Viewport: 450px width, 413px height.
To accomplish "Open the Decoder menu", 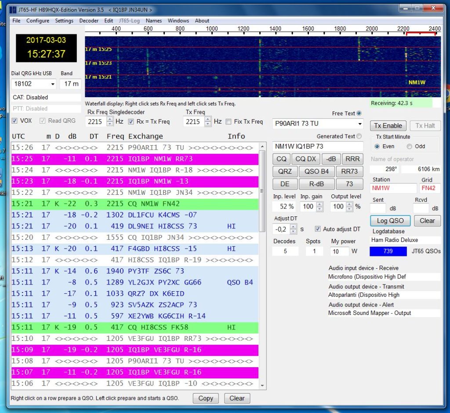I will coord(89,21).
